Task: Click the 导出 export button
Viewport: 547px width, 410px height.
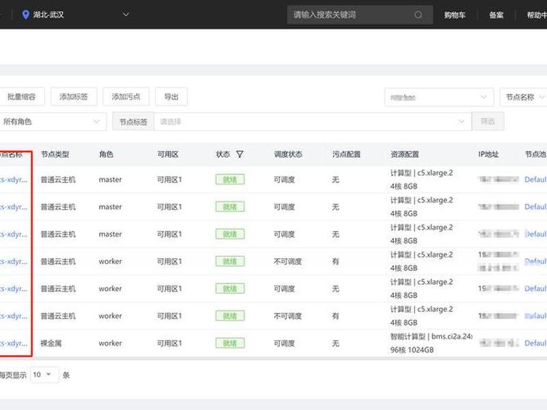Action: (x=172, y=96)
